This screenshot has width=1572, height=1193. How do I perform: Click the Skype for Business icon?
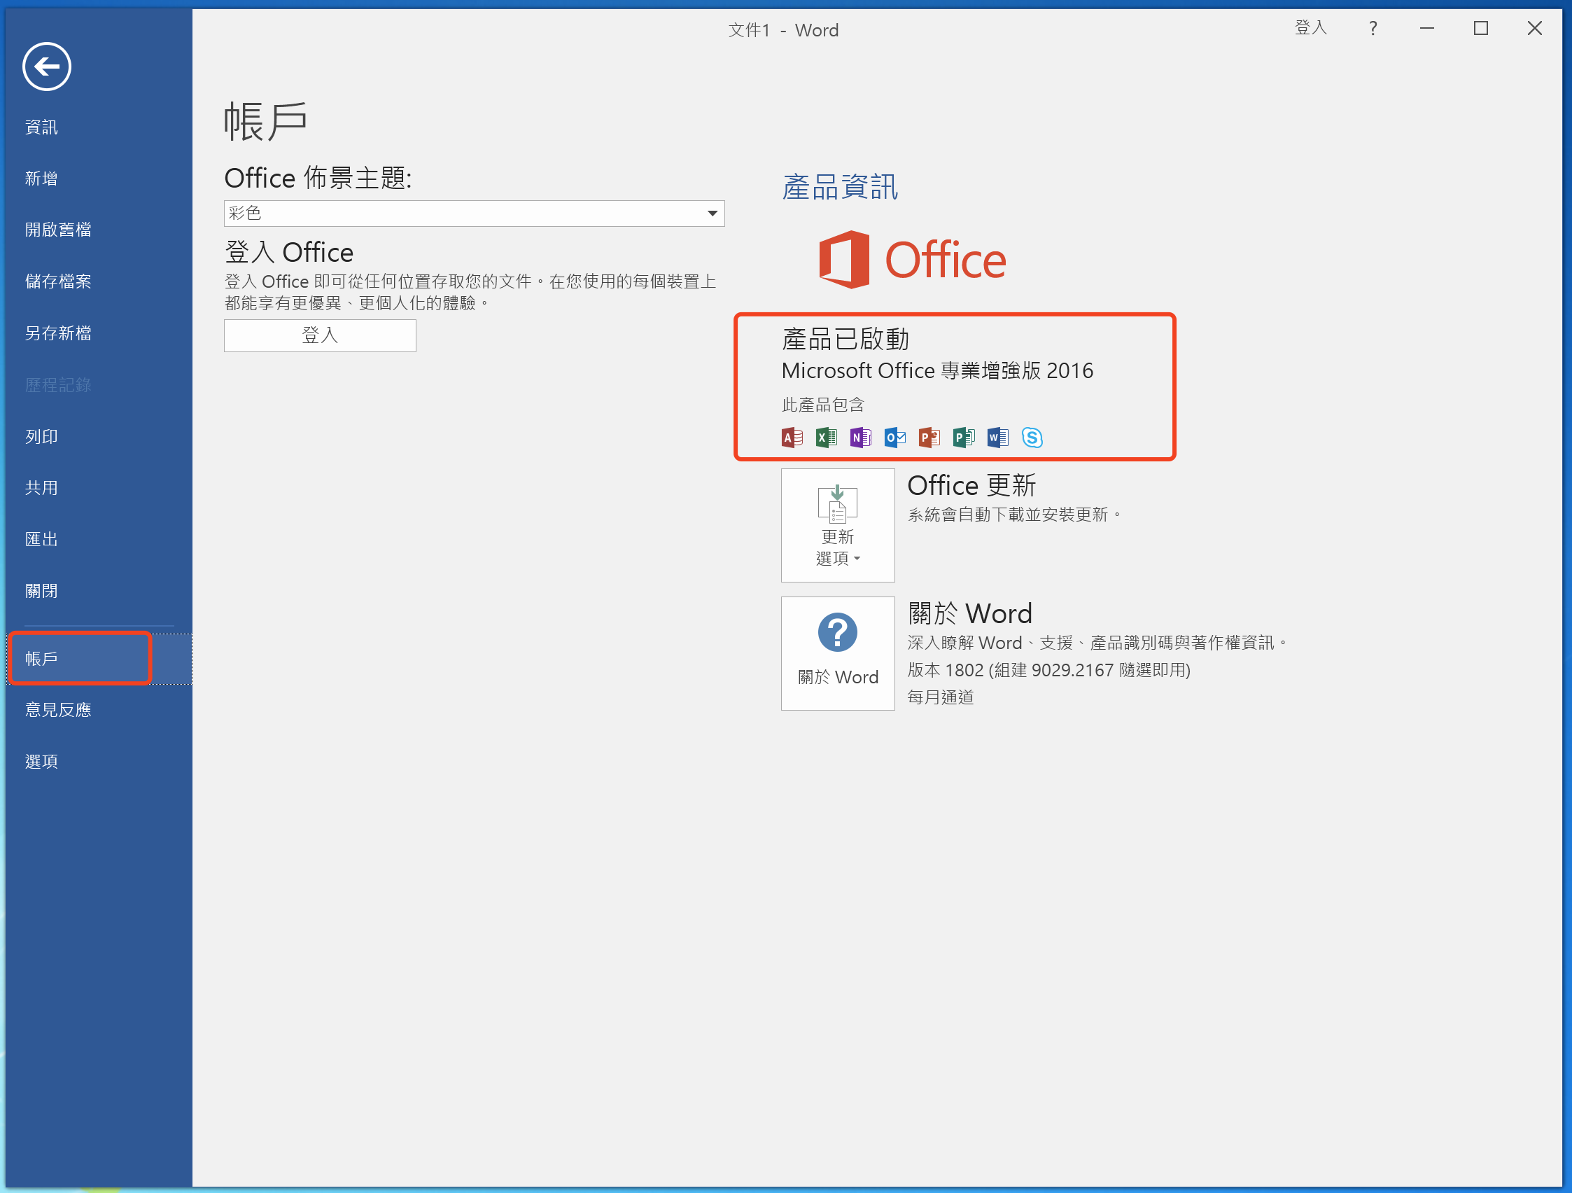coord(1032,438)
